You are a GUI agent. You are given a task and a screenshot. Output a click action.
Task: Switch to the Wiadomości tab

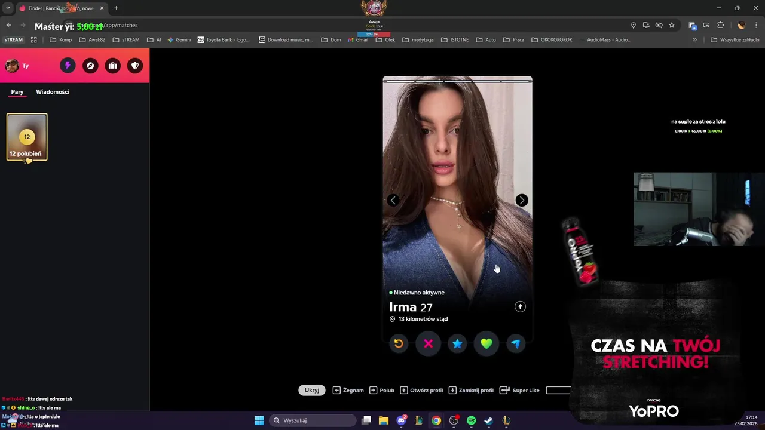53,92
